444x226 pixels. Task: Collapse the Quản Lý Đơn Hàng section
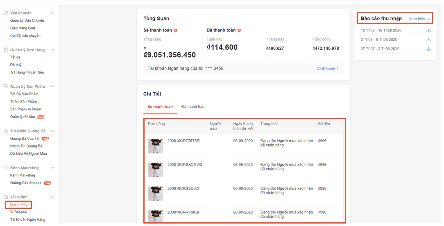click(x=52, y=50)
